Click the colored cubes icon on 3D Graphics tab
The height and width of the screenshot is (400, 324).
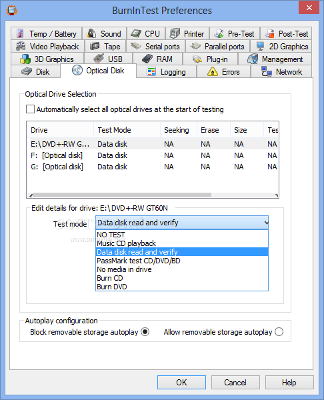point(25,59)
